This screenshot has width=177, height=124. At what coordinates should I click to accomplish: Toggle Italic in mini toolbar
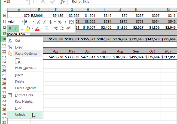(x=16, y=28)
